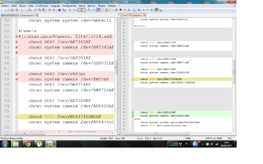Open the Plugins menu

(x=102, y=6)
